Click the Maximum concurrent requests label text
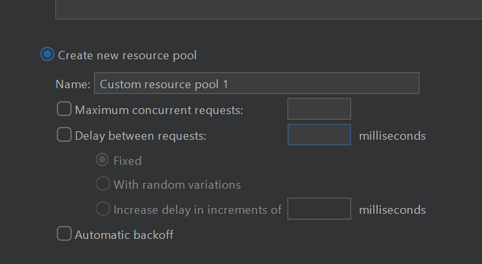Image resolution: width=482 pixels, height=264 pixels. pyautogui.click(x=159, y=110)
